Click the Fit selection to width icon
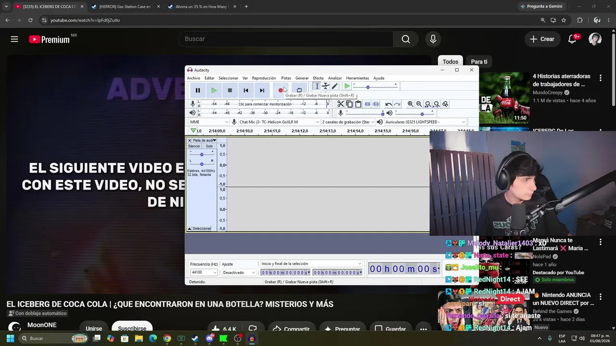This screenshot has width=616, height=346. click(428, 104)
